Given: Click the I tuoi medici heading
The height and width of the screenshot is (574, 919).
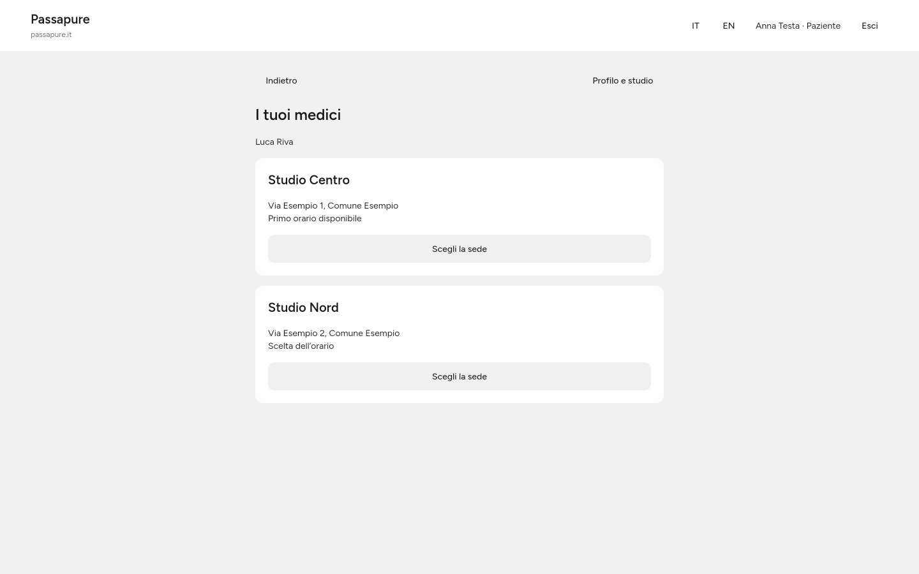Looking at the screenshot, I should click(298, 115).
